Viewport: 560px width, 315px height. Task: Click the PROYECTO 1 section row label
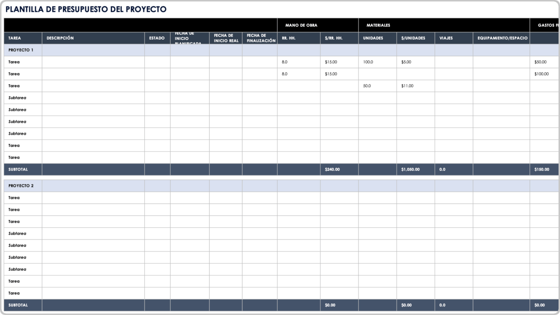(21, 50)
